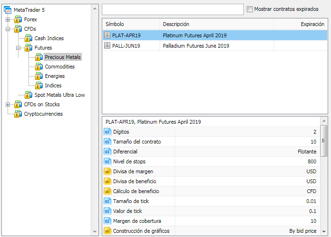
Task: Click the Divisa de margen property icon
Action: click(x=107, y=171)
